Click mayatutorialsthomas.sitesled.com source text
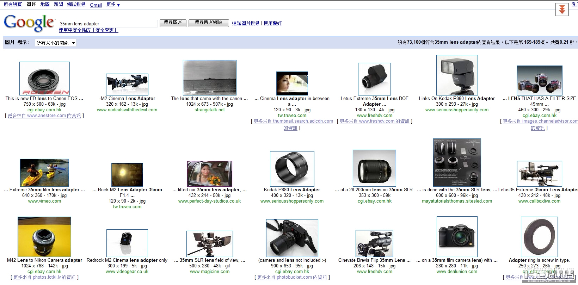 pyautogui.click(x=457, y=201)
